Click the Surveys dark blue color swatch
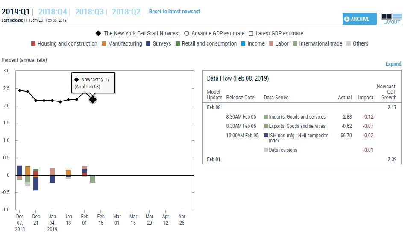Viewport: 405px width, 237px height. click(x=148, y=43)
